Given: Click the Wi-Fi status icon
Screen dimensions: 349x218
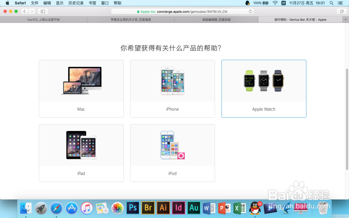Looking at the screenshot, I should coord(275,3).
